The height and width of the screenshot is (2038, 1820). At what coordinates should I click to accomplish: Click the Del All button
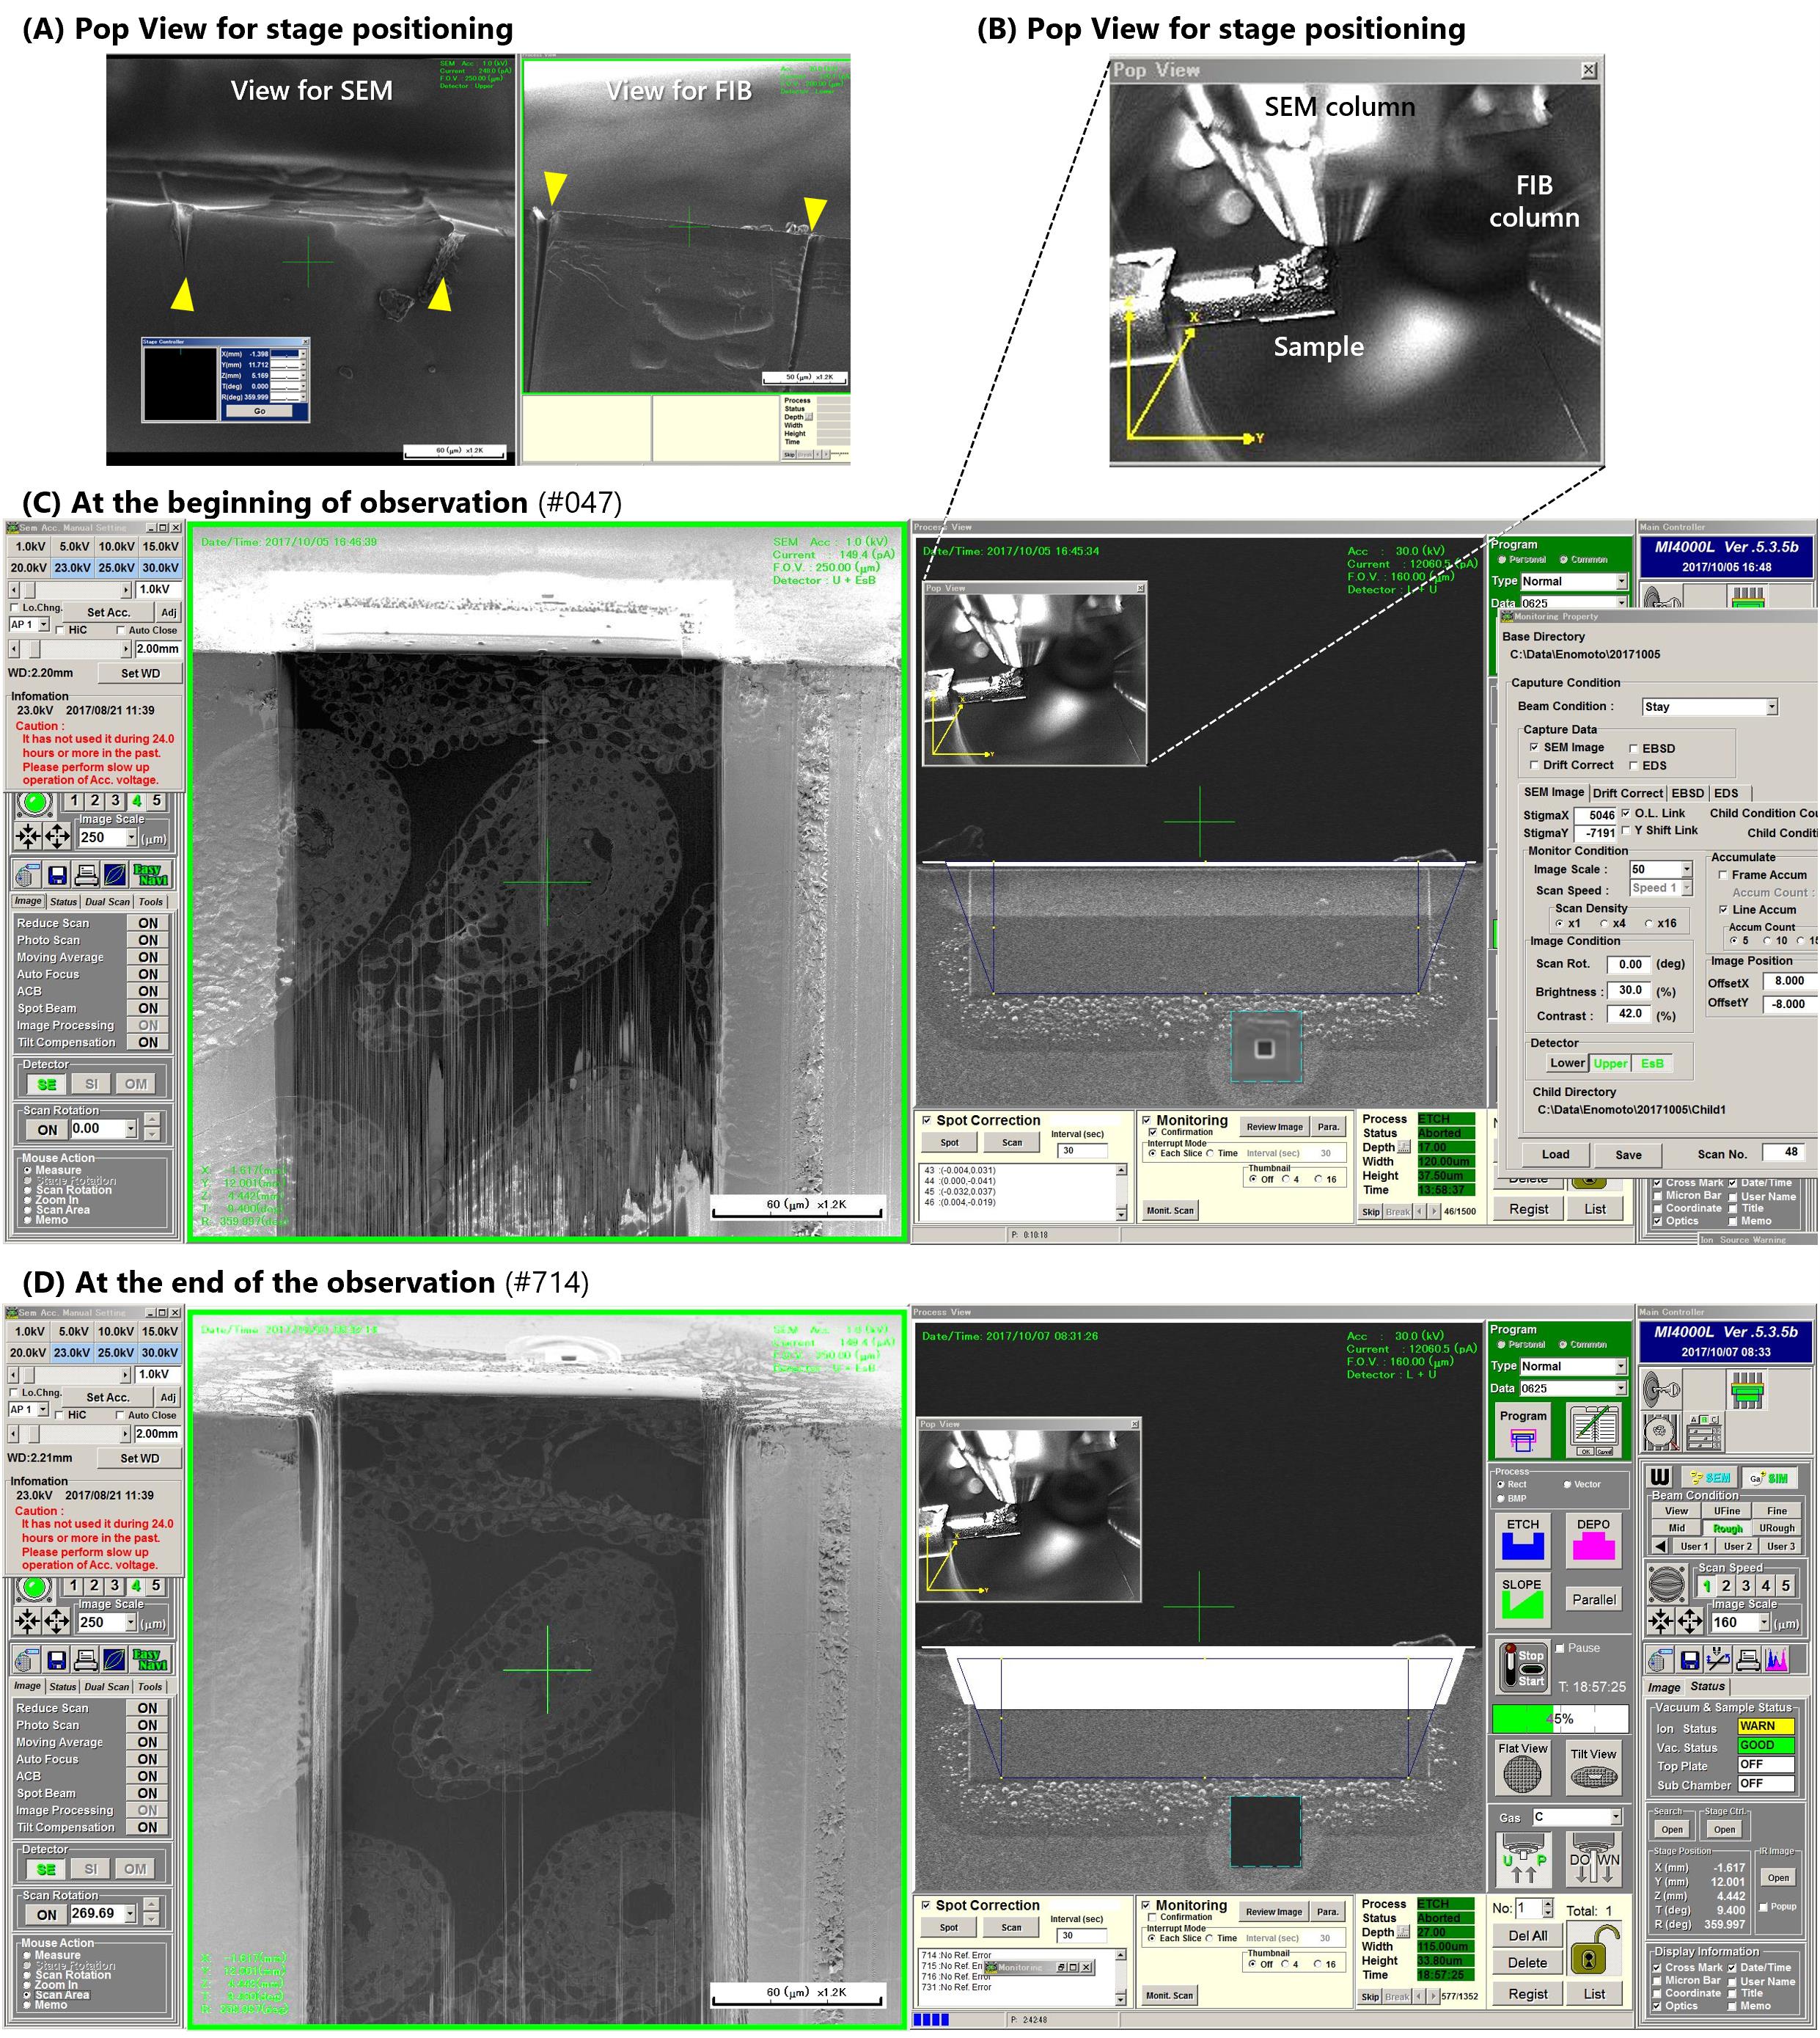click(x=1527, y=1936)
